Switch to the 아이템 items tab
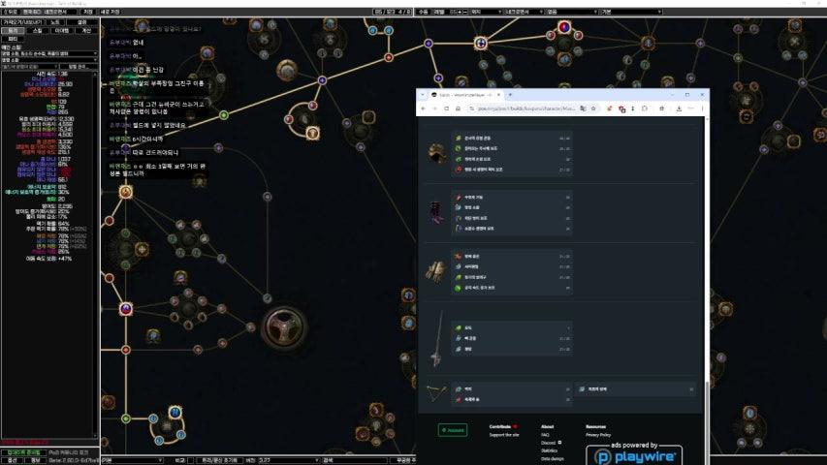The height and width of the screenshot is (465, 827). point(62,31)
